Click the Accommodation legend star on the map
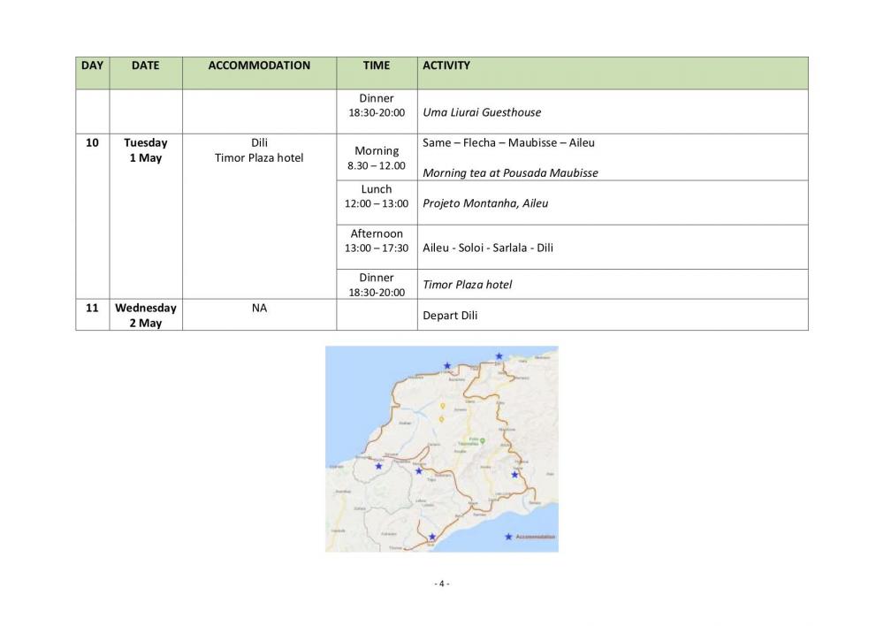 508,537
